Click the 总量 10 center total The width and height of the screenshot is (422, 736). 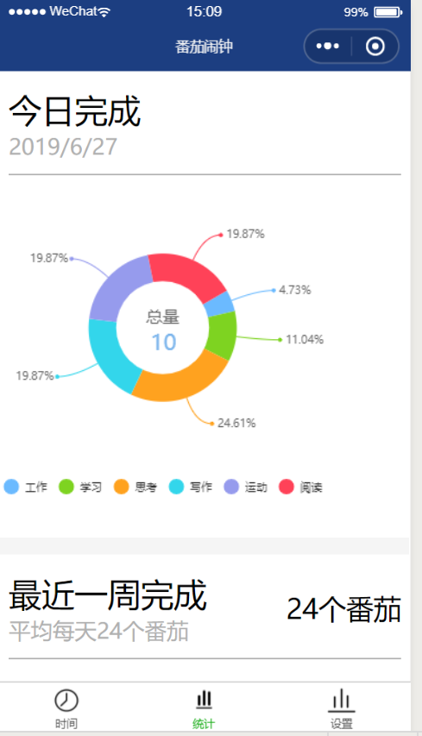point(163,330)
